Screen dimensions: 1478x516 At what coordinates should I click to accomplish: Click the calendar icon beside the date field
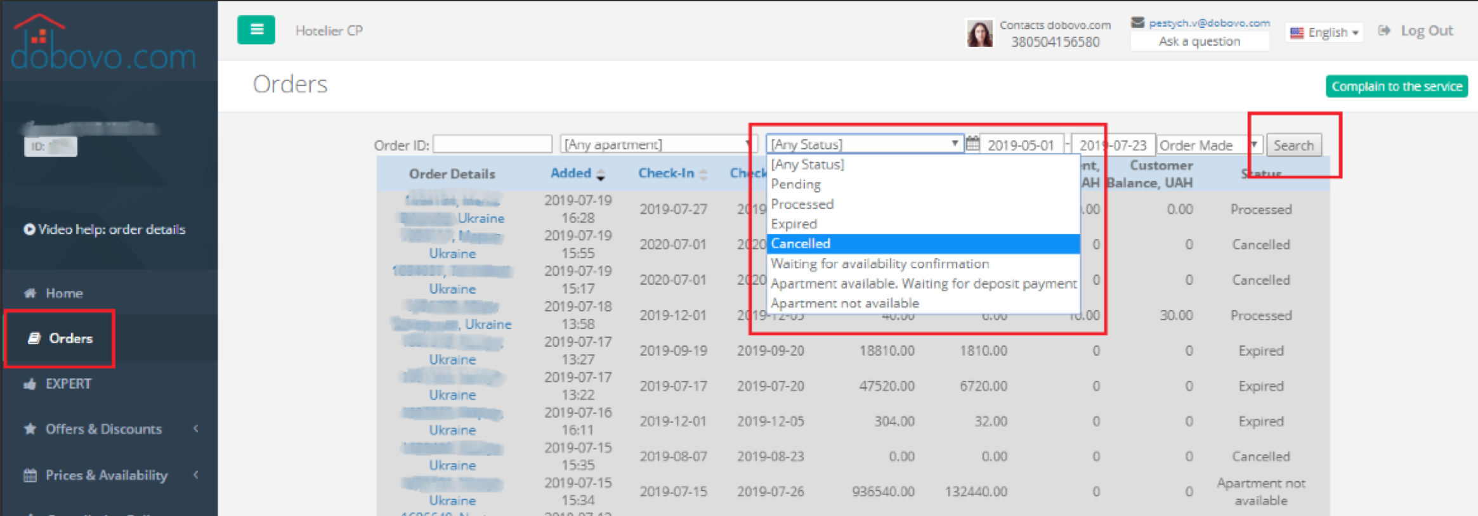click(x=972, y=145)
